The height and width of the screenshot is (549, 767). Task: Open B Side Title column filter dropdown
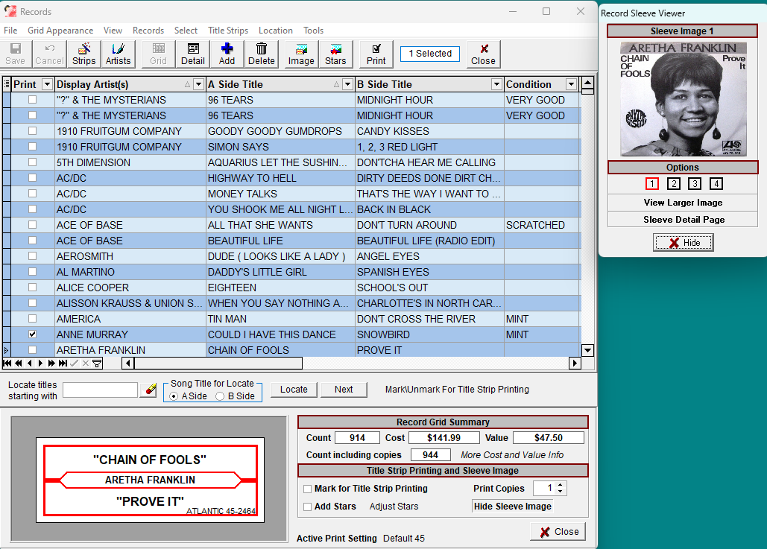coord(496,84)
